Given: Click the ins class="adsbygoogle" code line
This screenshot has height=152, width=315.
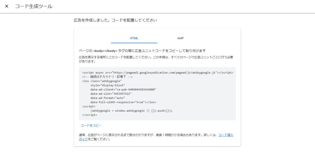Looking at the screenshot, I should click(102, 81).
